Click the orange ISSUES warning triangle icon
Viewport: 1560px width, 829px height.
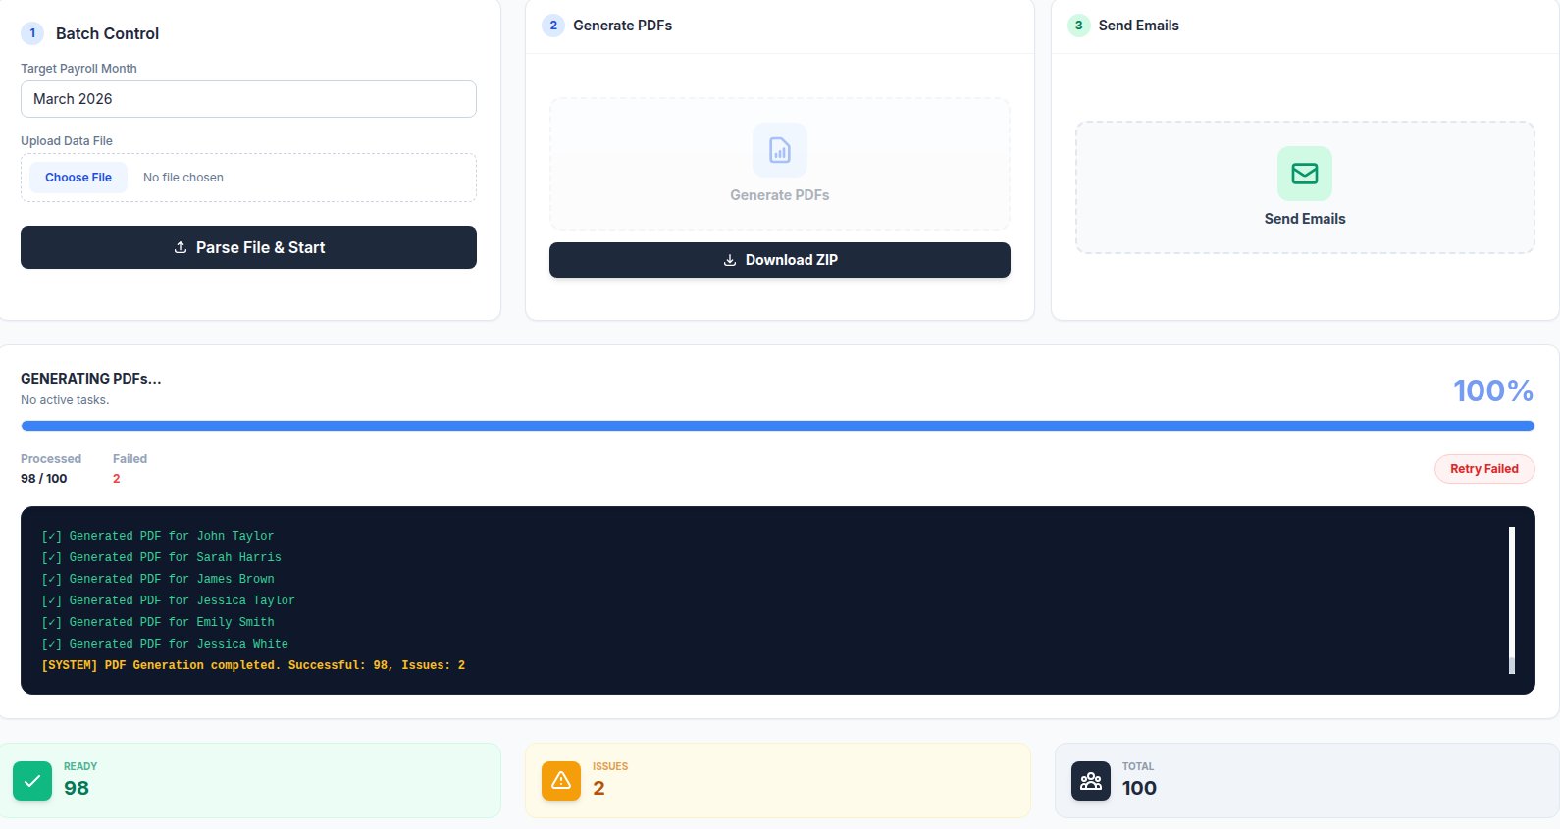pos(561,781)
